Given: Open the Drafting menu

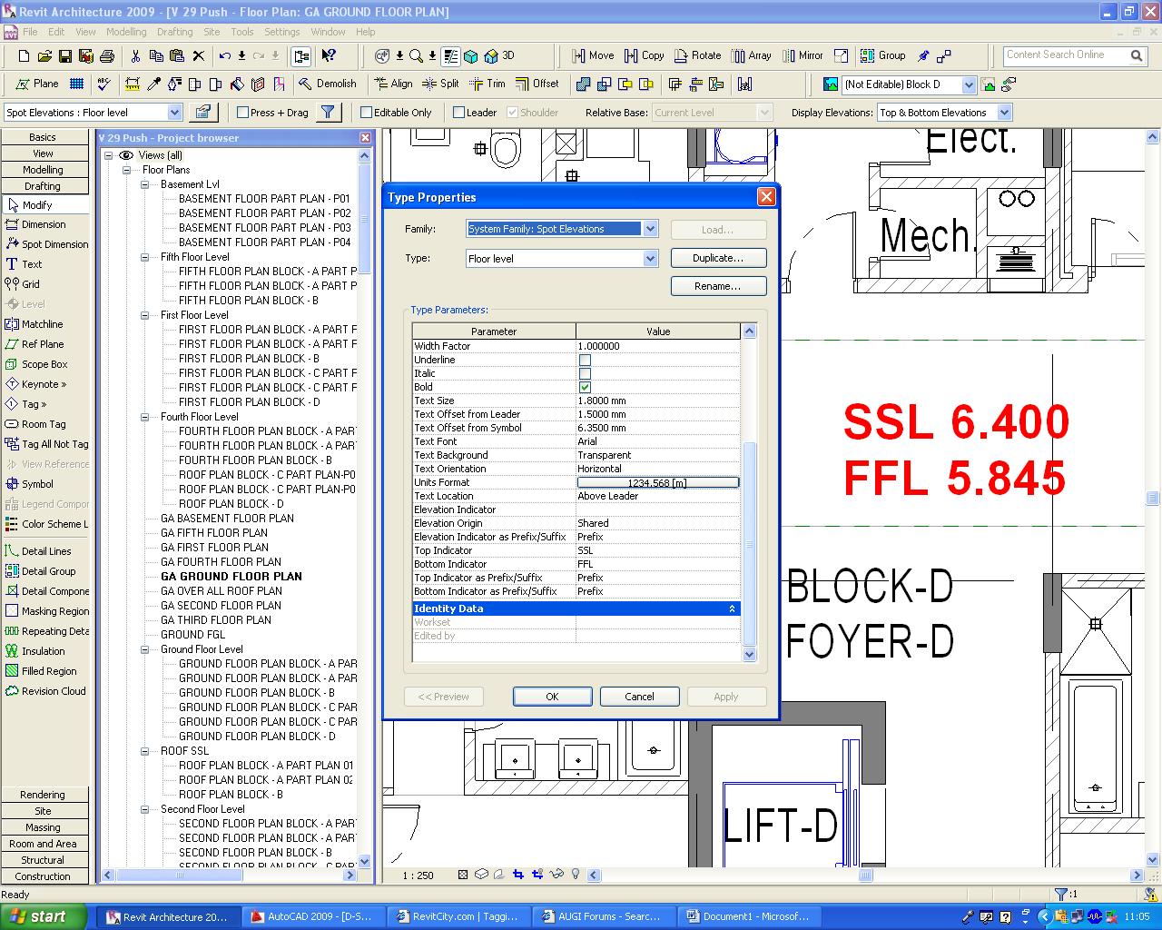Looking at the screenshot, I should (174, 32).
